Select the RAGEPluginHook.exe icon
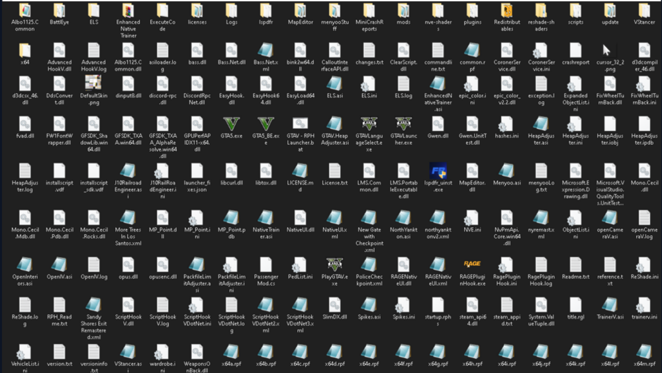Image resolution: width=662 pixels, height=373 pixels. [472, 264]
